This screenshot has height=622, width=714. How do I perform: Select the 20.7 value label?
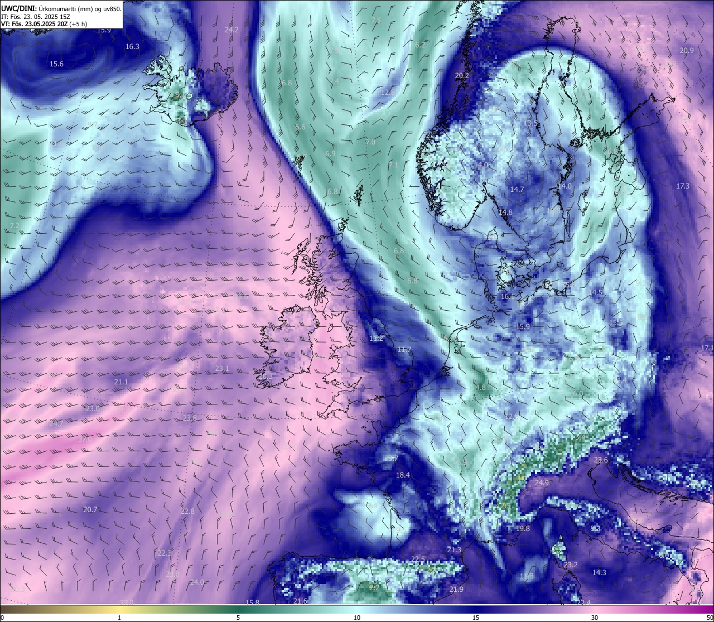tap(90, 510)
